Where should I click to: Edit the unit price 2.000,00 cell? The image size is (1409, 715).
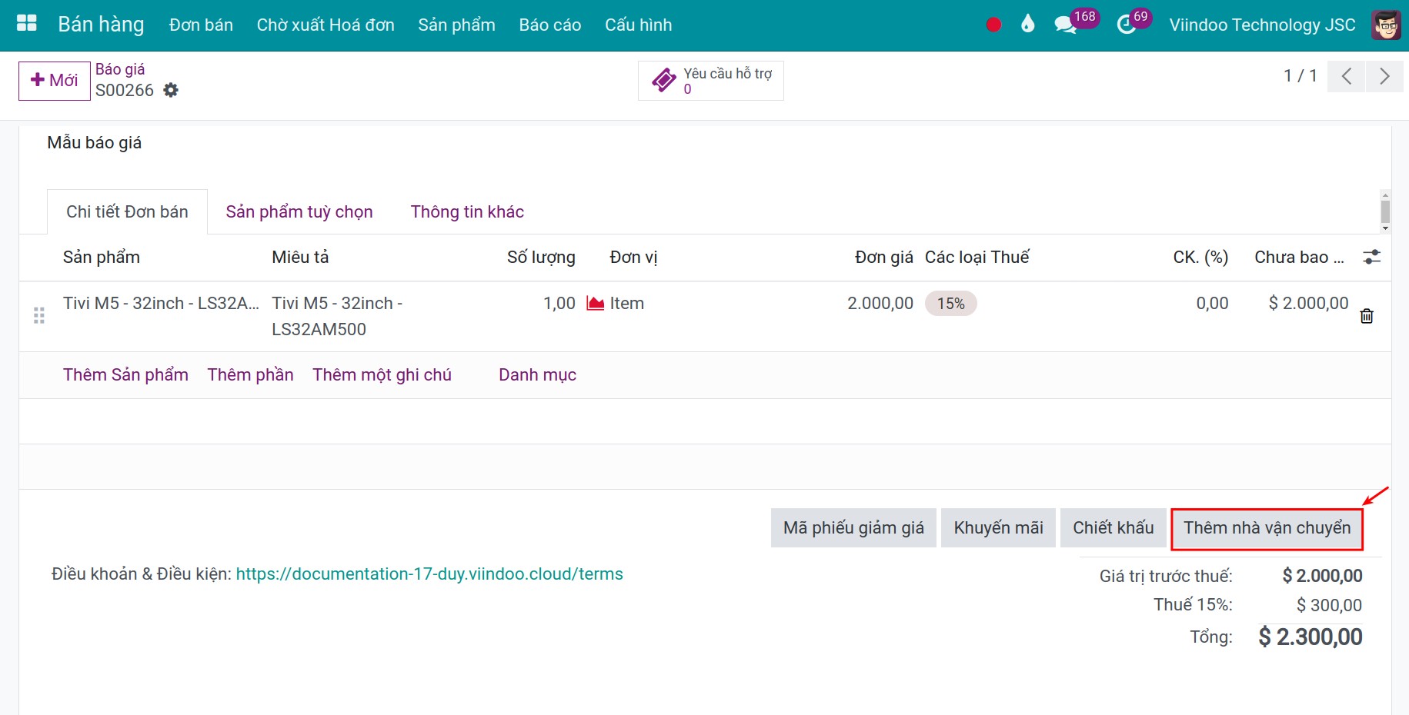coord(880,304)
